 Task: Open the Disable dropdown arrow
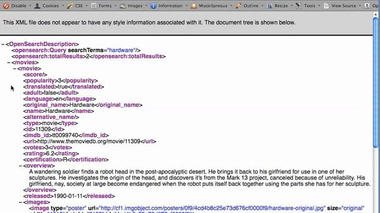pos(30,5)
